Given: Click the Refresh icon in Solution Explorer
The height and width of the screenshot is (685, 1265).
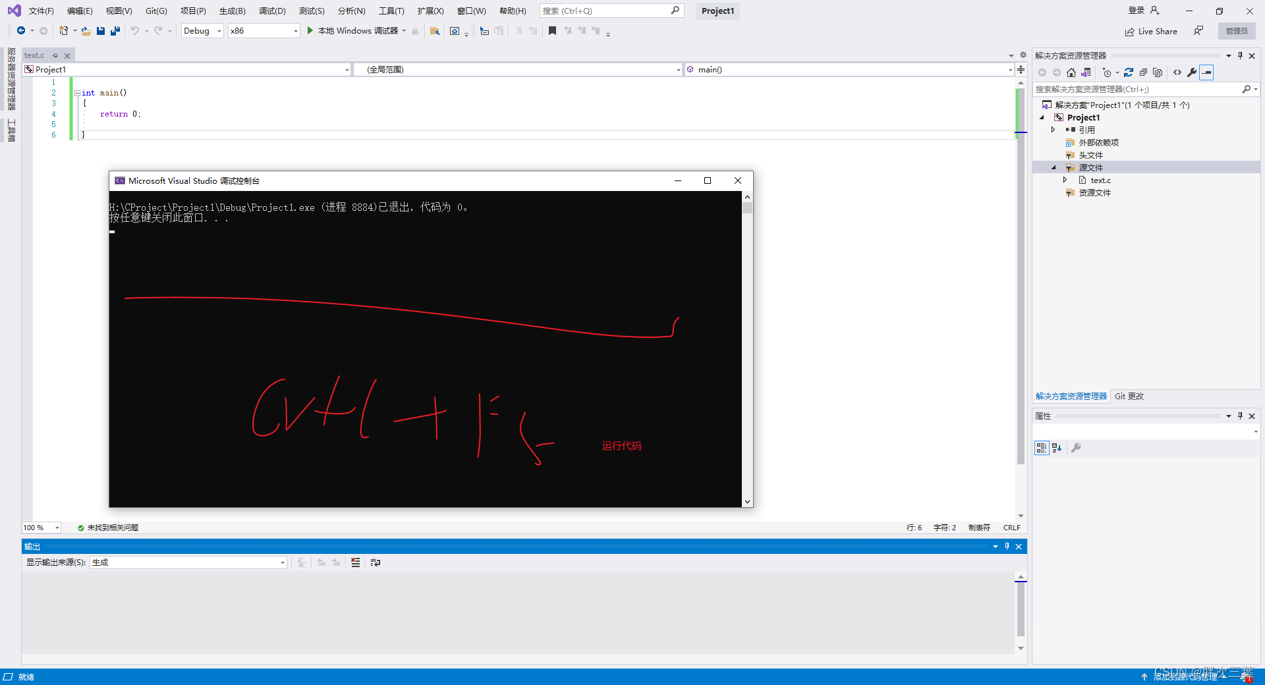Looking at the screenshot, I should tap(1129, 72).
